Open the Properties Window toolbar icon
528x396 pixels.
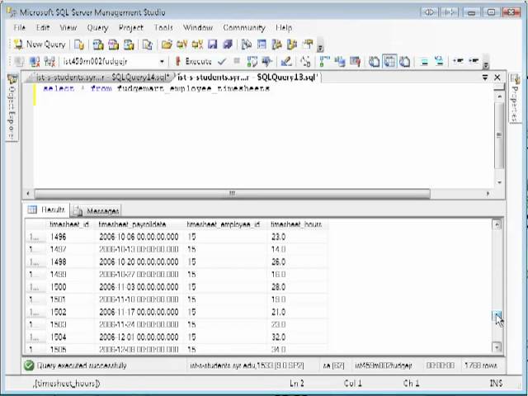pyautogui.click(x=308, y=45)
